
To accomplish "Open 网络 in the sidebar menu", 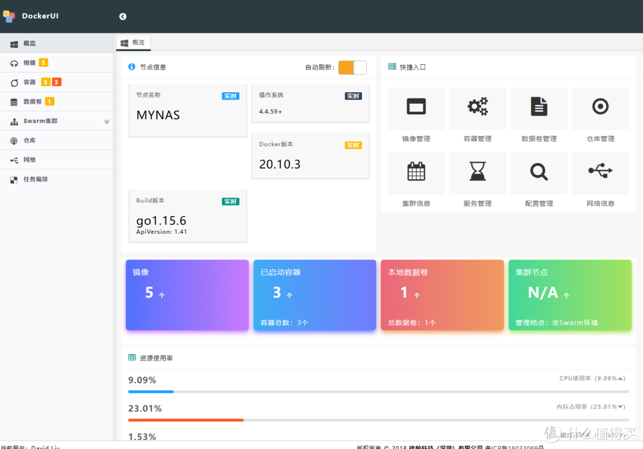I will [x=57, y=160].
